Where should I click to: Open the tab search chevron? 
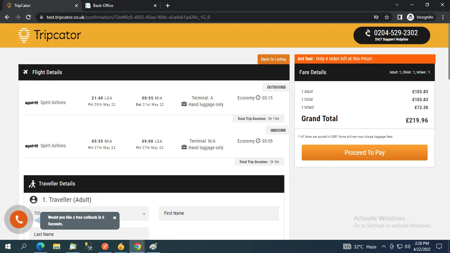pyautogui.click(x=397, y=5)
